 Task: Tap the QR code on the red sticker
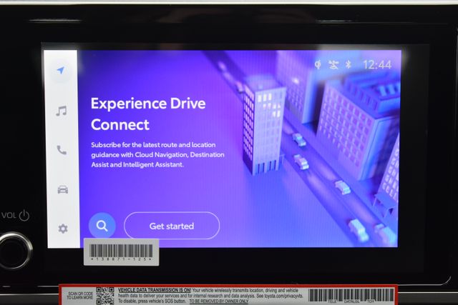[x=105, y=296]
